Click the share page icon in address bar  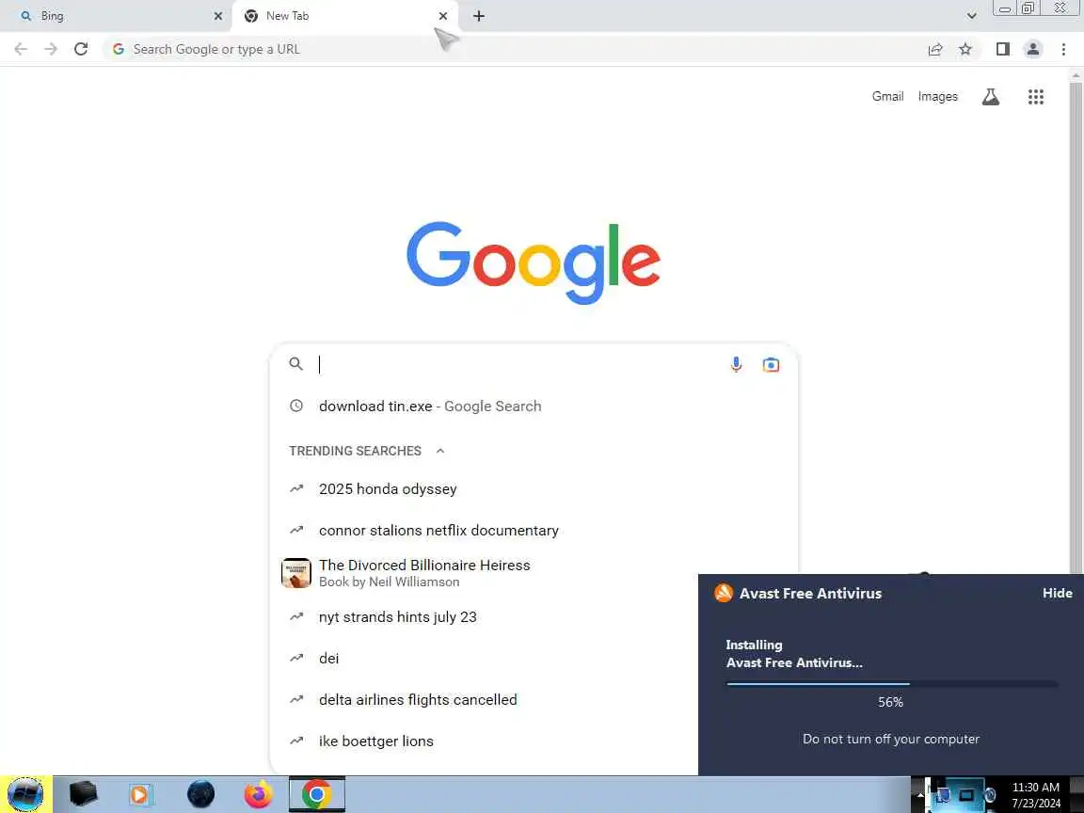tap(935, 49)
